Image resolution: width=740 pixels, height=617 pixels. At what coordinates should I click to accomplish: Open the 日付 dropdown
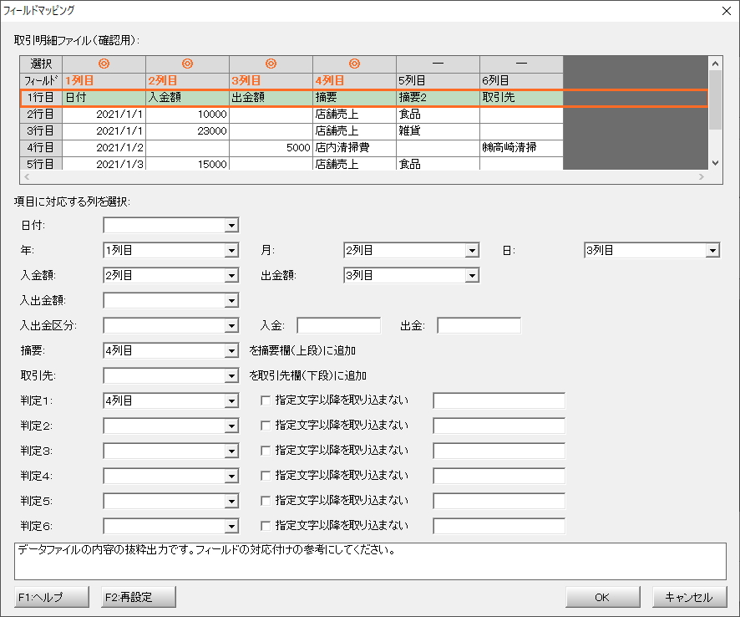pos(231,226)
